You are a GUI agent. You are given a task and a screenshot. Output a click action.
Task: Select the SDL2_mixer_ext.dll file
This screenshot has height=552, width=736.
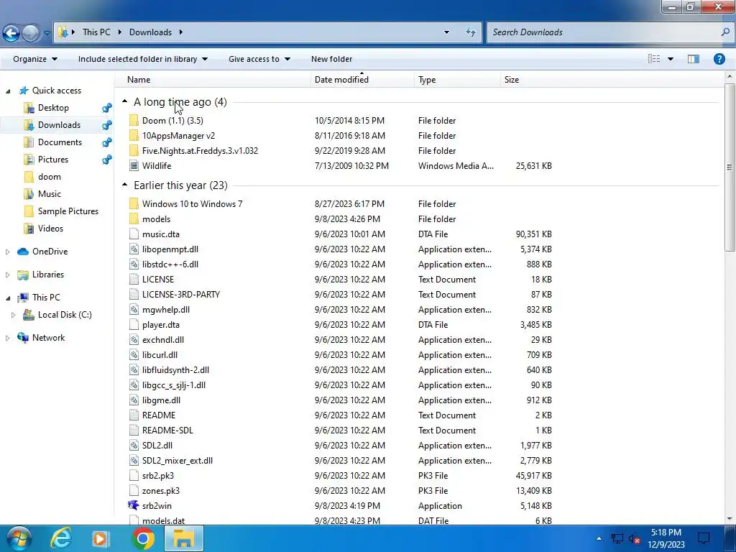click(x=177, y=461)
